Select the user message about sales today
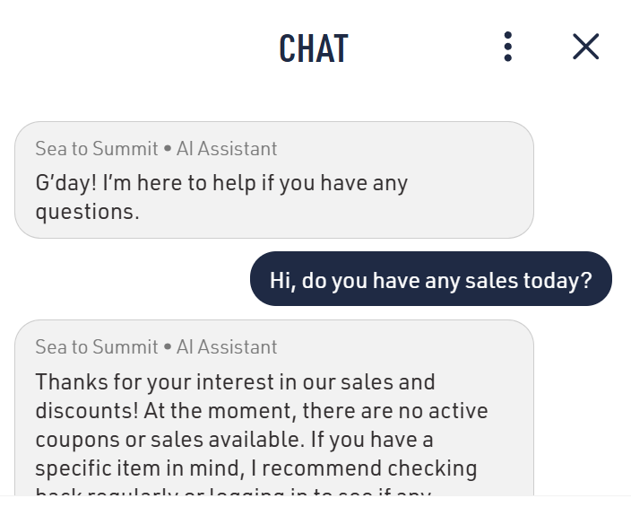 point(430,280)
